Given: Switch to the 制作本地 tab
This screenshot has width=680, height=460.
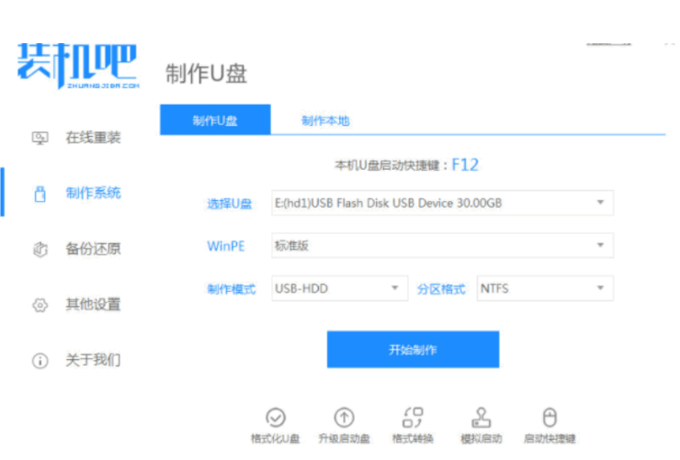Looking at the screenshot, I should 325,120.
